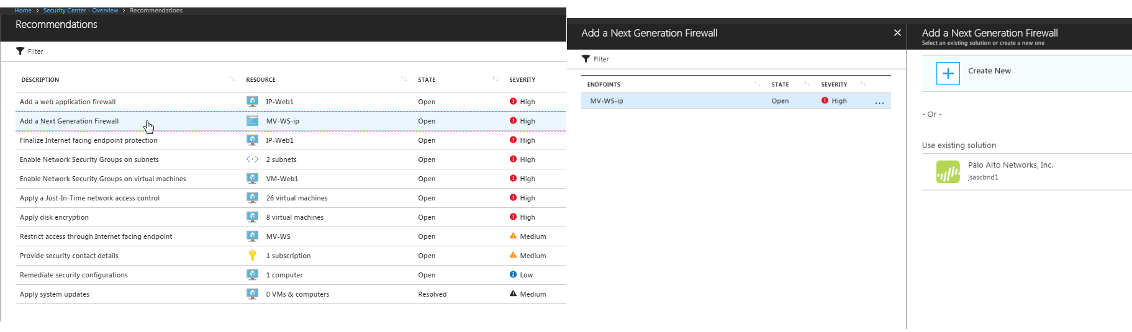Select Apply a Just-In-Time network access control
The image size is (1132, 332).
(89, 198)
